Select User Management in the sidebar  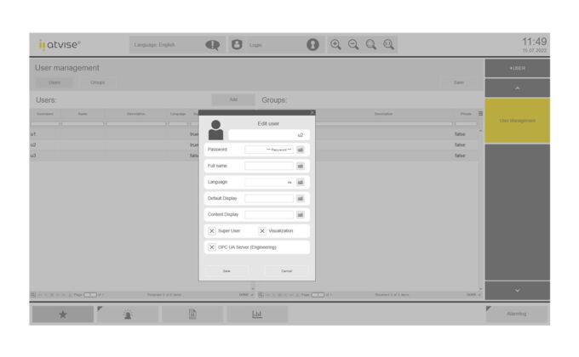click(517, 121)
